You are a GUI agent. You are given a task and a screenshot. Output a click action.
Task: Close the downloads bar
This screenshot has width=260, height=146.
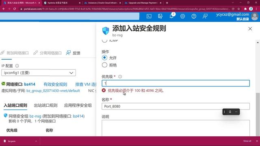(x=257, y=141)
